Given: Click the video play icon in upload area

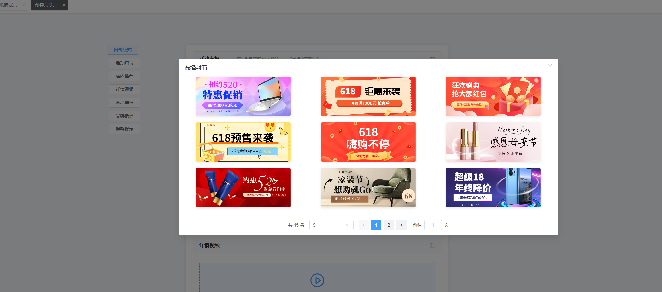Looking at the screenshot, I should click(317, 280).
